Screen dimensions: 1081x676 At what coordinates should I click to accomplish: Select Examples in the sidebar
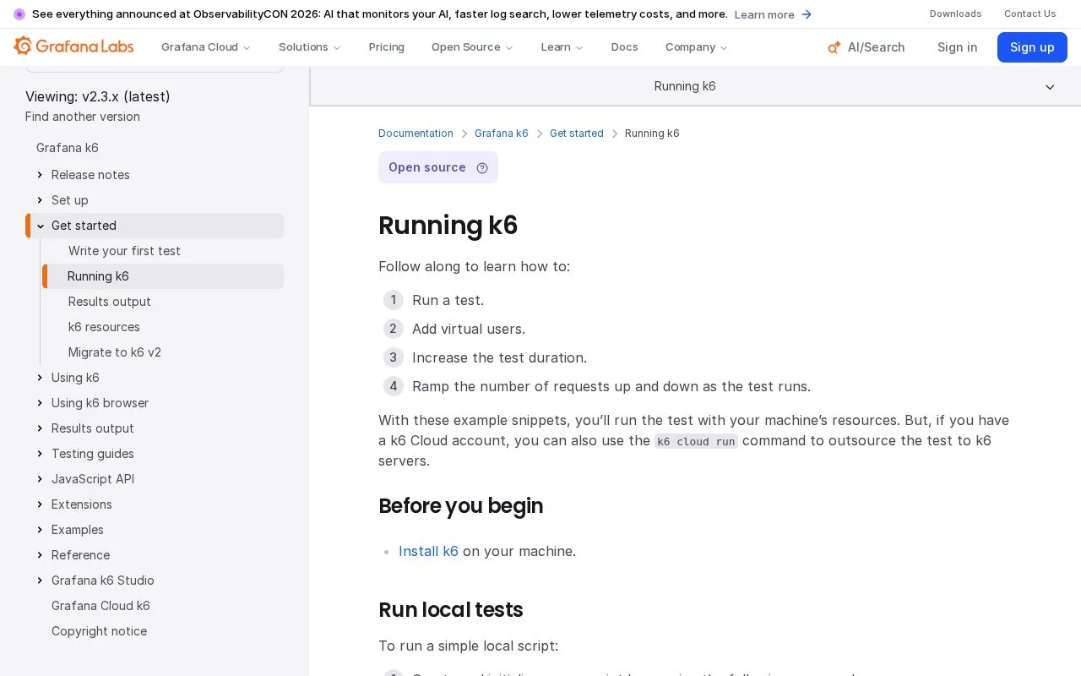pos(78,530)
